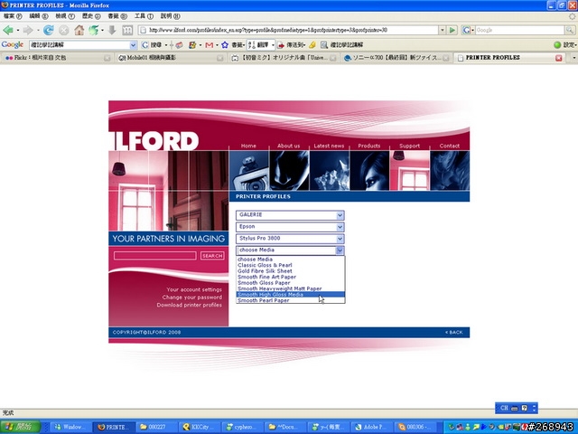578x434 pixels.
Task: Open the Help menu in Firefox menu bar
Action: [171, 16]
